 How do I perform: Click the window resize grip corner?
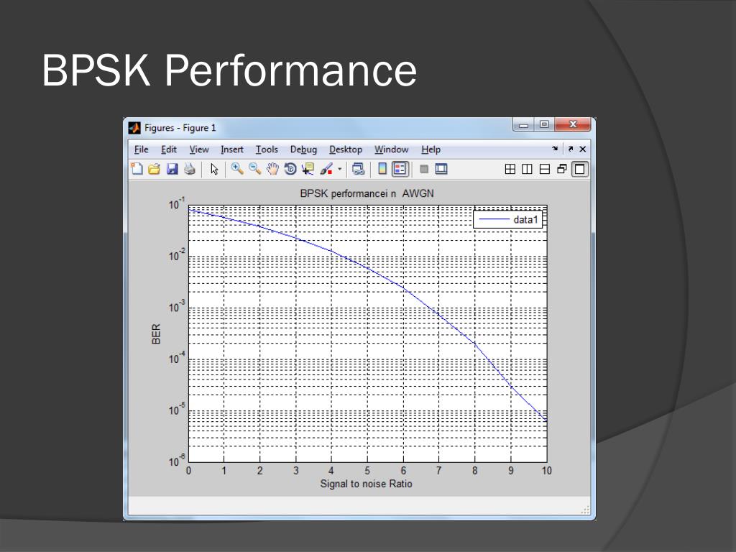tap(585, 510)
